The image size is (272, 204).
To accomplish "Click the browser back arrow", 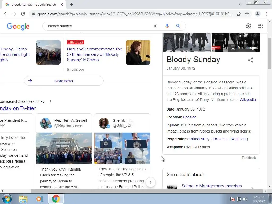I will click(6, 14).
